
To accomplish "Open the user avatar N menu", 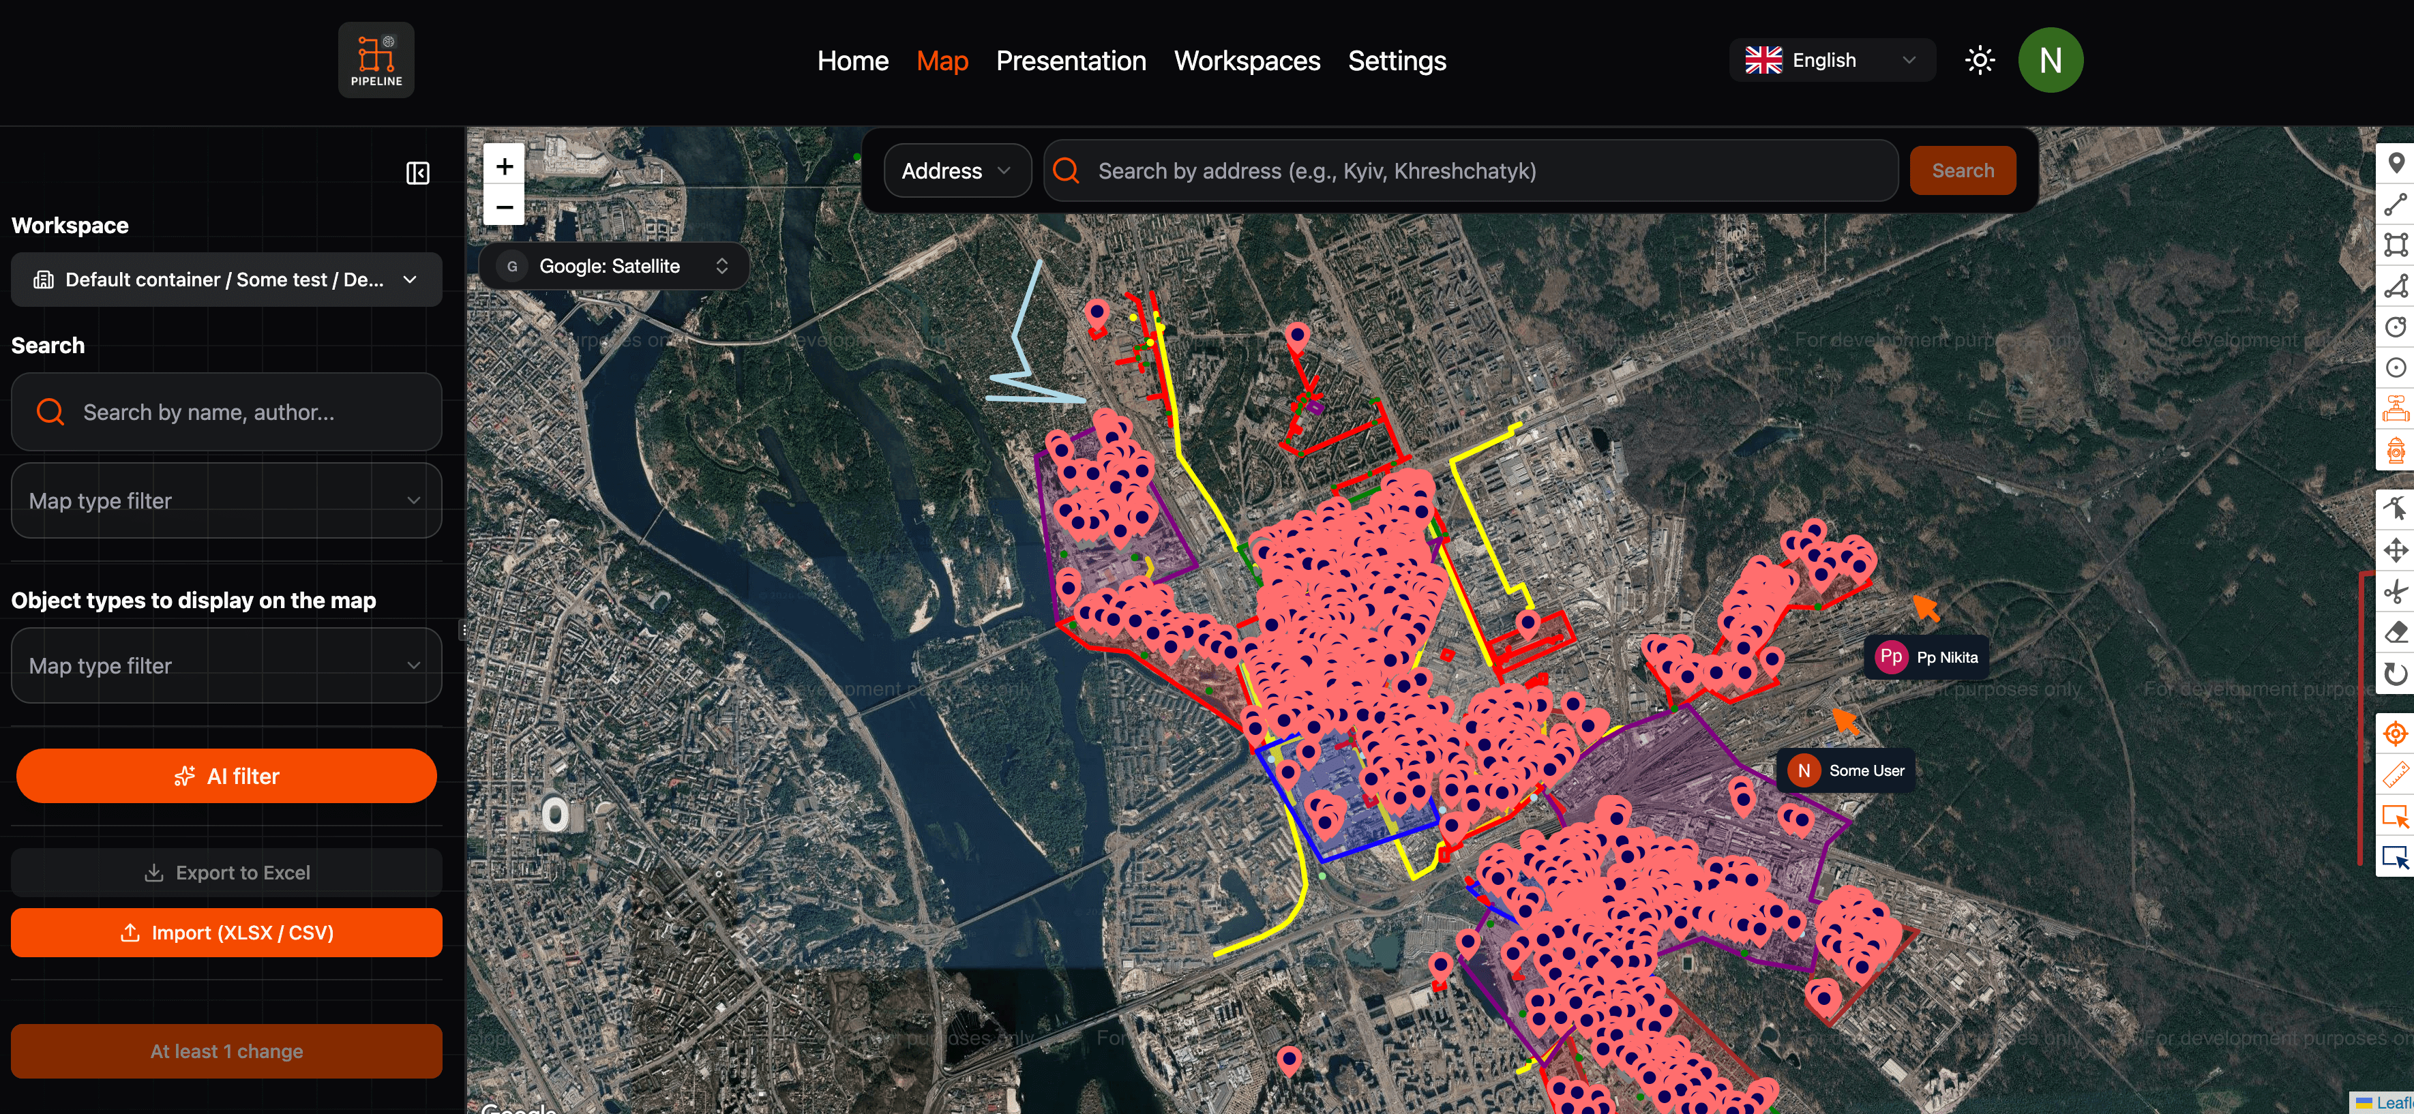I will click(x=2051, y=61).
